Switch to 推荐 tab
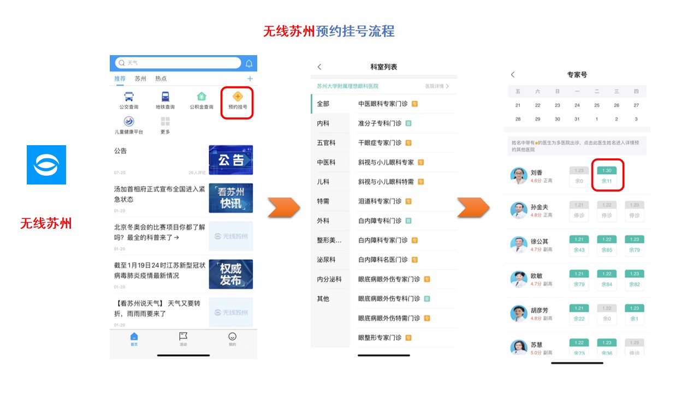The image size is (699, 393). (x=120, y=79)
